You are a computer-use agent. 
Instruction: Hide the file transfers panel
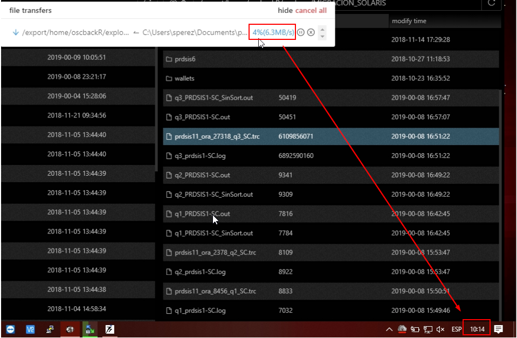click(285, 10)
